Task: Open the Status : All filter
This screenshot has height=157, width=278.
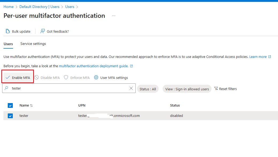Action: (x=148, y=89)
